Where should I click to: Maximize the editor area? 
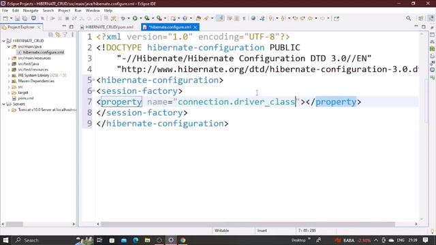tap(424, 27)
